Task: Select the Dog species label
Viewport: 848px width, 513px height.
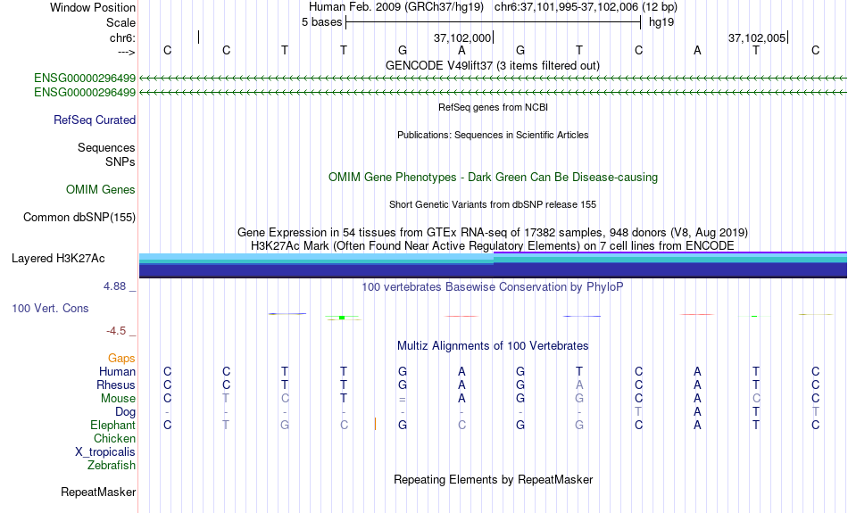Action: (x=125, y=412)
